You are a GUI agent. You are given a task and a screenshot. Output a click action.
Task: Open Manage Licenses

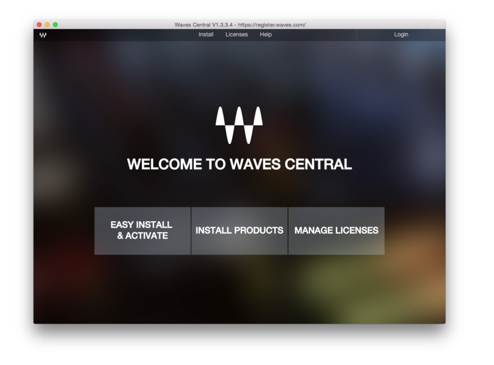pyautogui.click(x=336, y=231)
